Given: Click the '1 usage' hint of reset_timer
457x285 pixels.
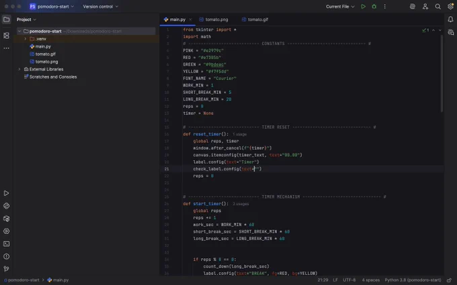Looking at the screenshot, I should 239,134.
